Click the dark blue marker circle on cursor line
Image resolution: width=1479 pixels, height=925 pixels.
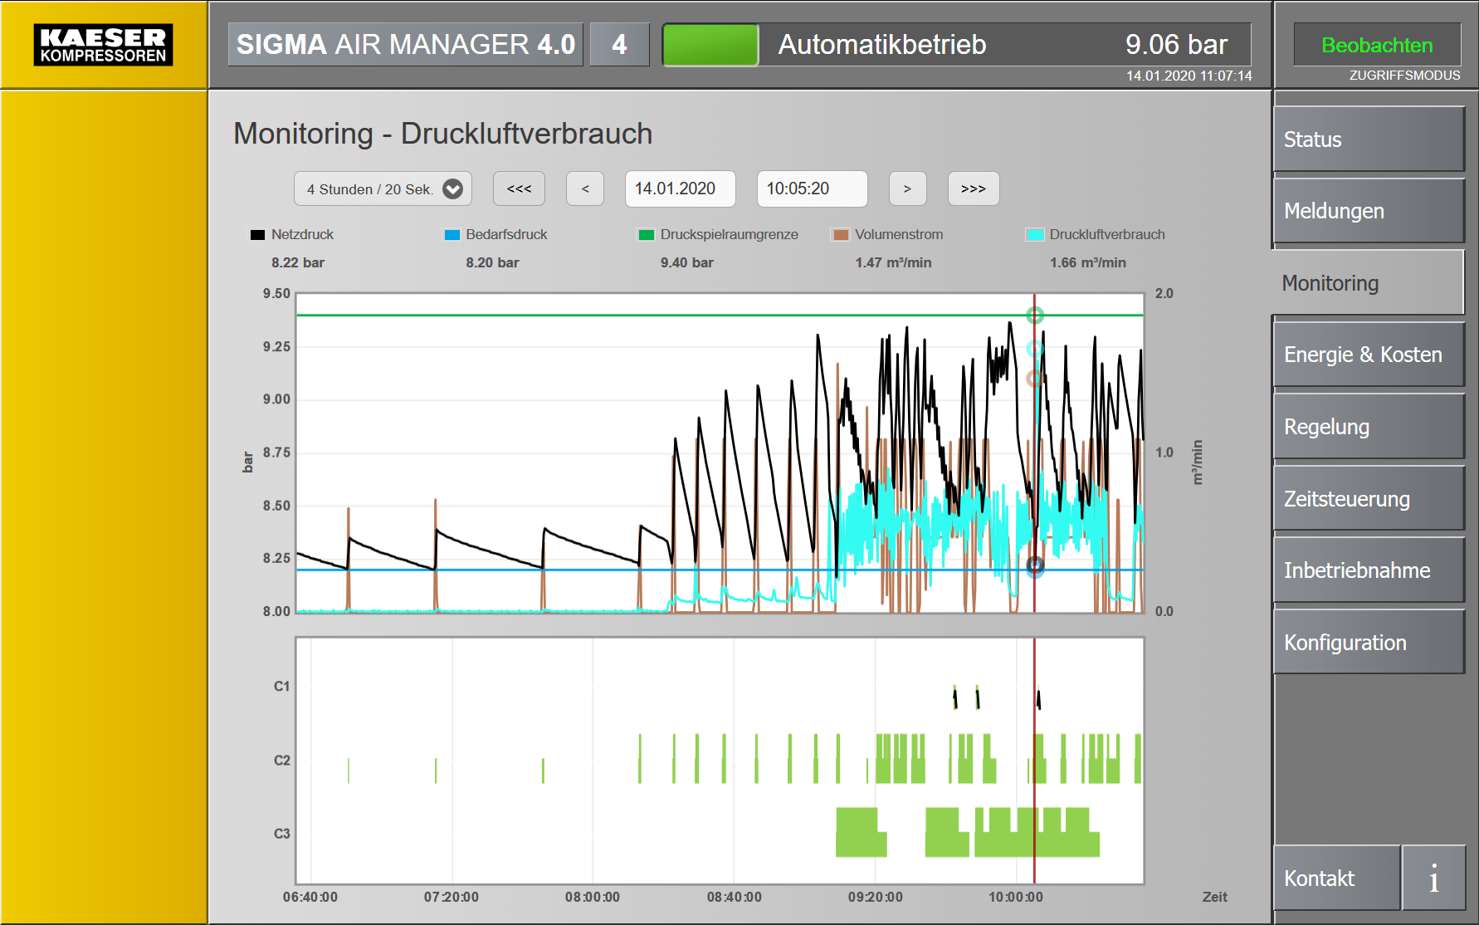pyautogui.click(x=1034, y=566)
